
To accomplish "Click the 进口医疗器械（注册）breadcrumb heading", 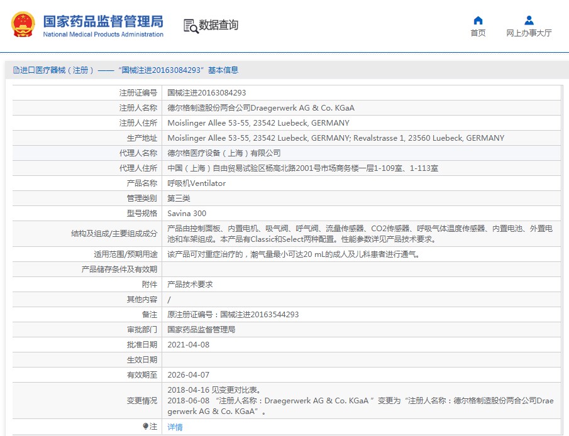I will click(57, 70).
